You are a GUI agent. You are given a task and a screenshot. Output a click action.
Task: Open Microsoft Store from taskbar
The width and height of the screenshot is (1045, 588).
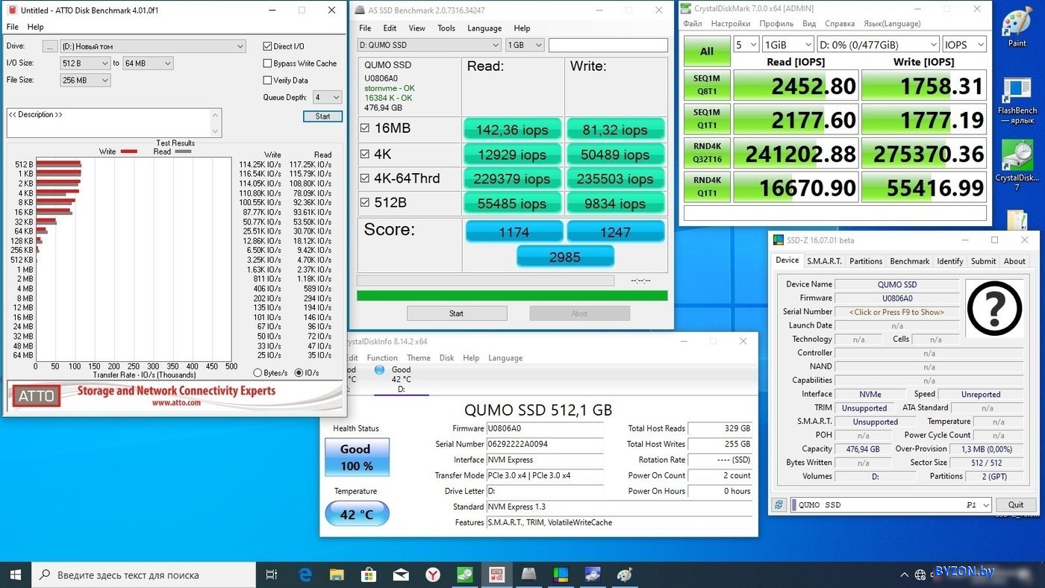(369, 575)
